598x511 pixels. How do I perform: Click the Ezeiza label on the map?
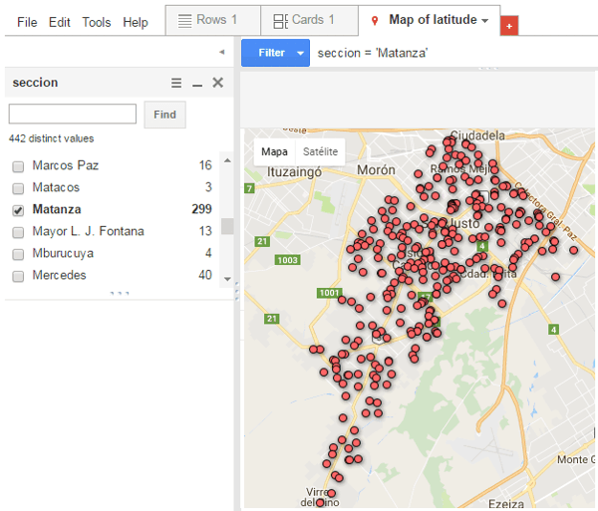[506, 503]
